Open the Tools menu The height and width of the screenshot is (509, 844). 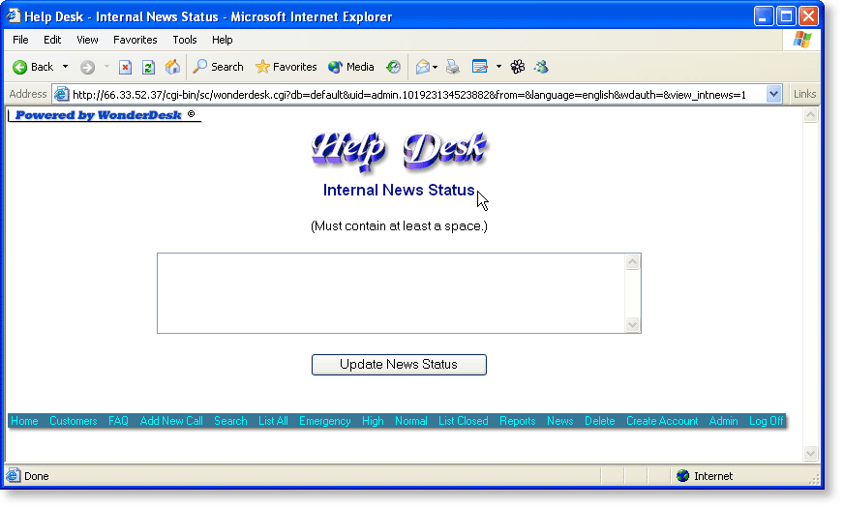185,40
